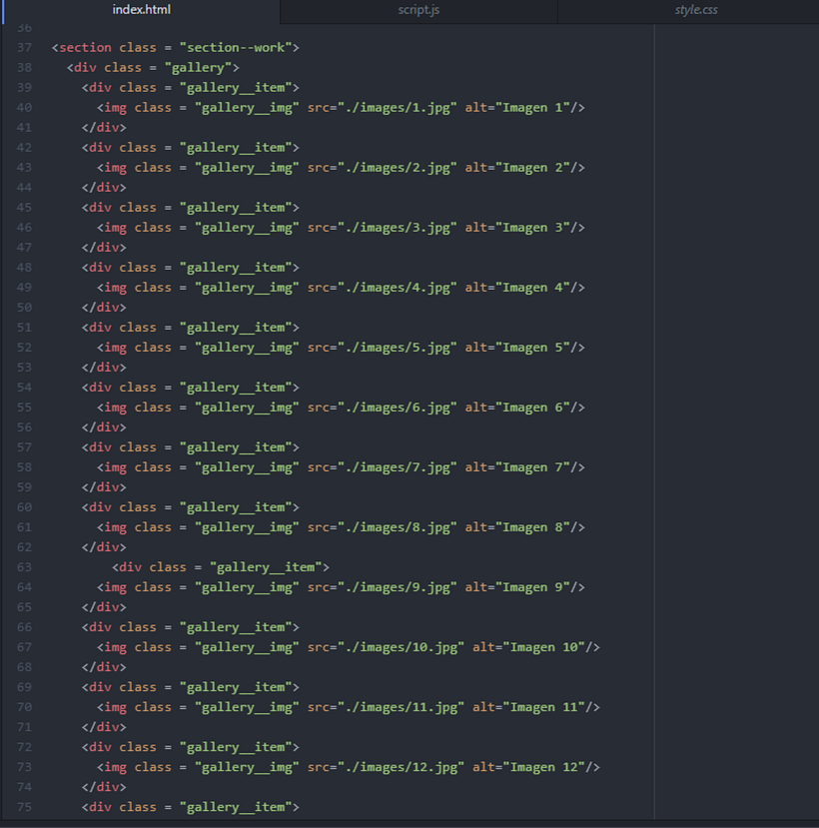Viewport: 819px width, 828px height.
Task: Click the img line with src ./images/1.jpg
Action: 341,108
